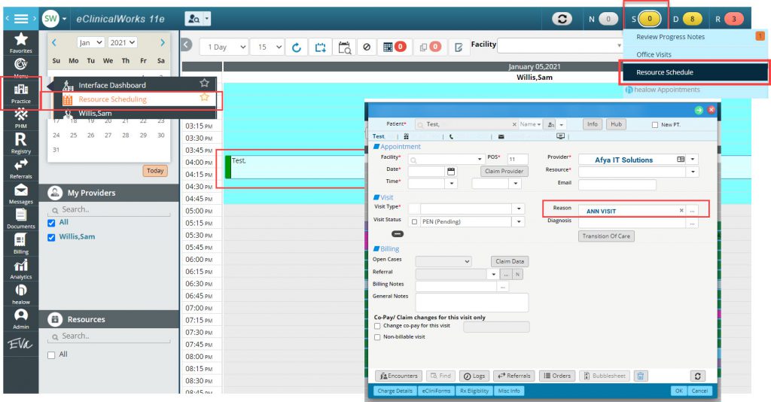
Task: Click the Referrals button in dialog
Action: 514,376
